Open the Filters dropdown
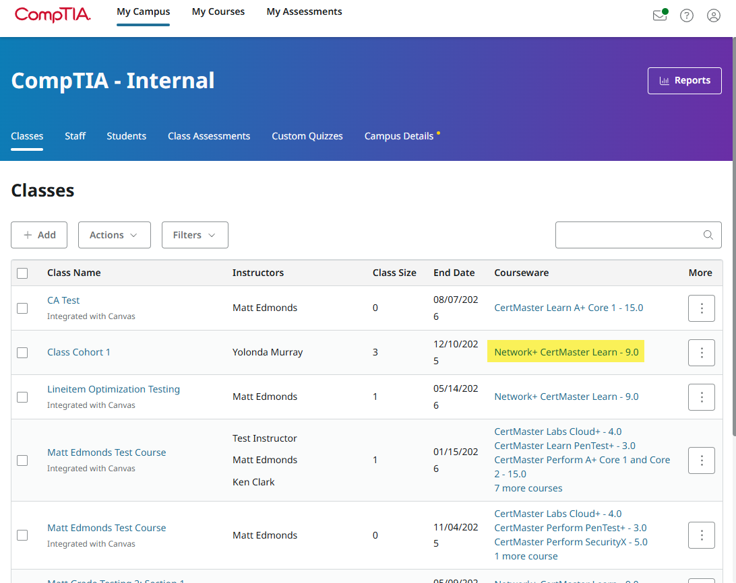Image resolution: width=736 pixels, height=583 pixels. [194, 235]
